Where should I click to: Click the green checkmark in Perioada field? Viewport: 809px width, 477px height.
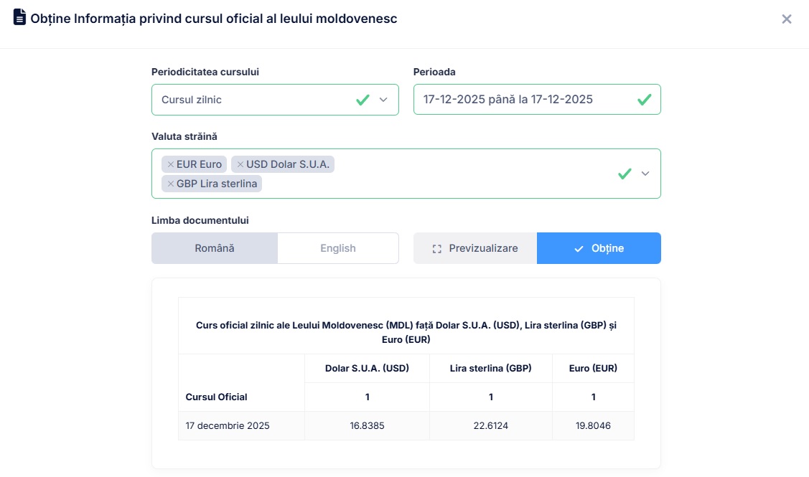pos(644,100)
